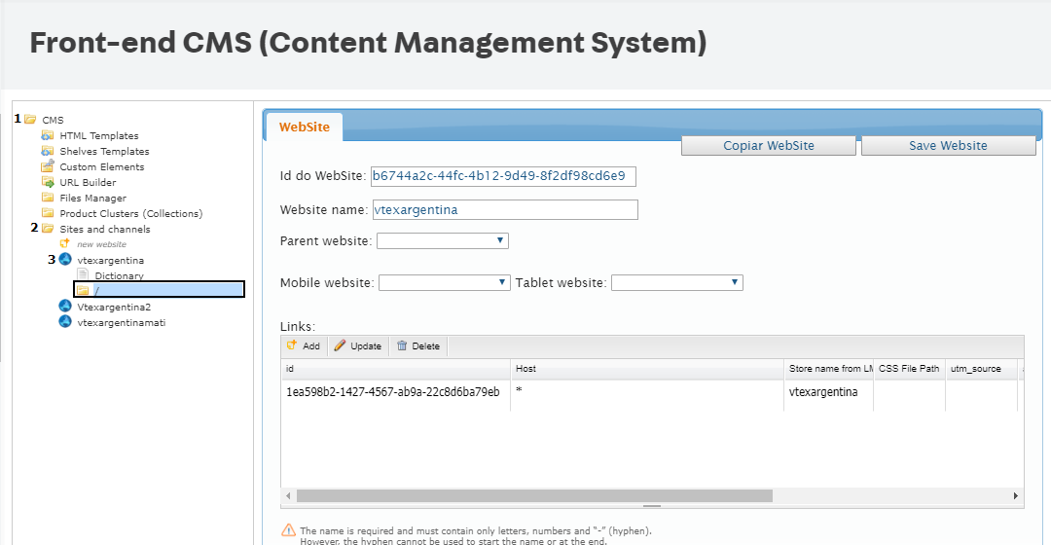Viewport: 1051px width, 545px height.
Task: Click the Custom Elements folder icon
Action: 48,166
